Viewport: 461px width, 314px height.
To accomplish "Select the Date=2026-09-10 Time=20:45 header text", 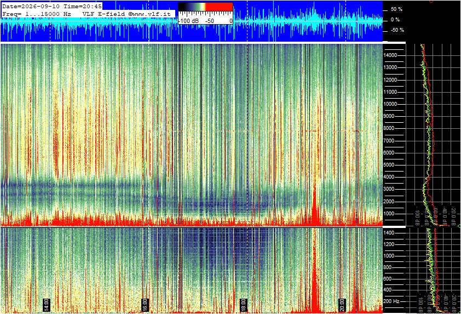I will [52, 7].
